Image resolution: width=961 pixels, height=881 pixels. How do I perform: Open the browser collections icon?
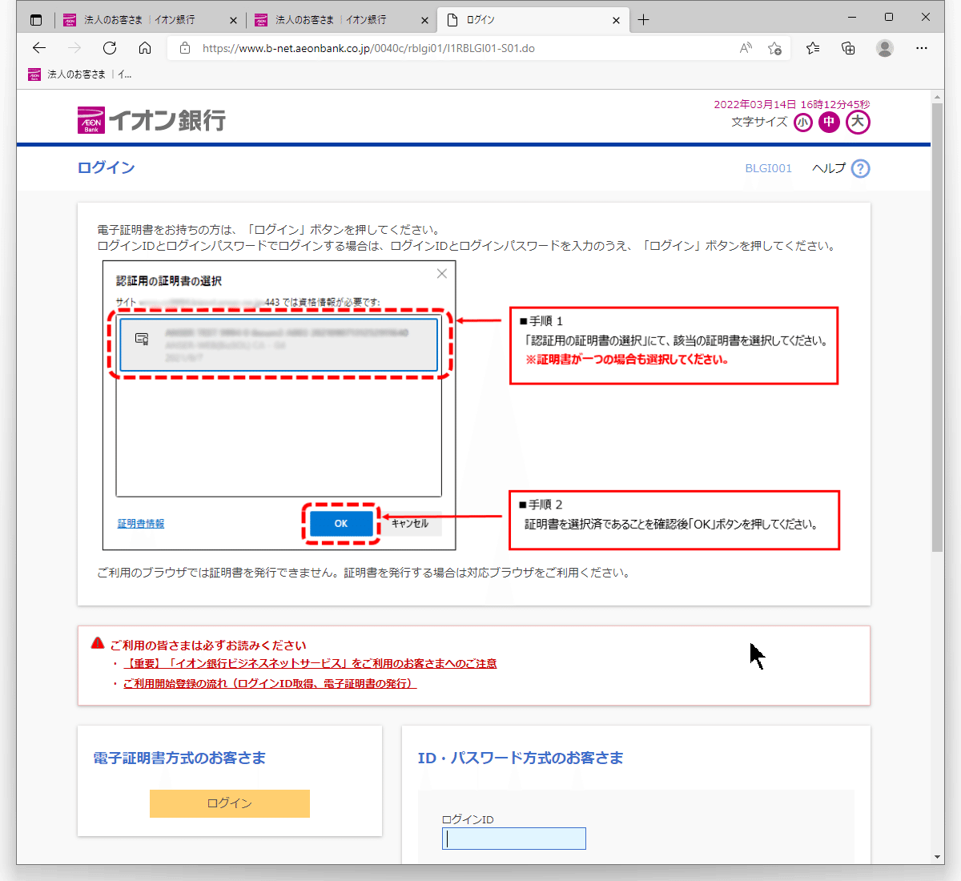point(848,48)
